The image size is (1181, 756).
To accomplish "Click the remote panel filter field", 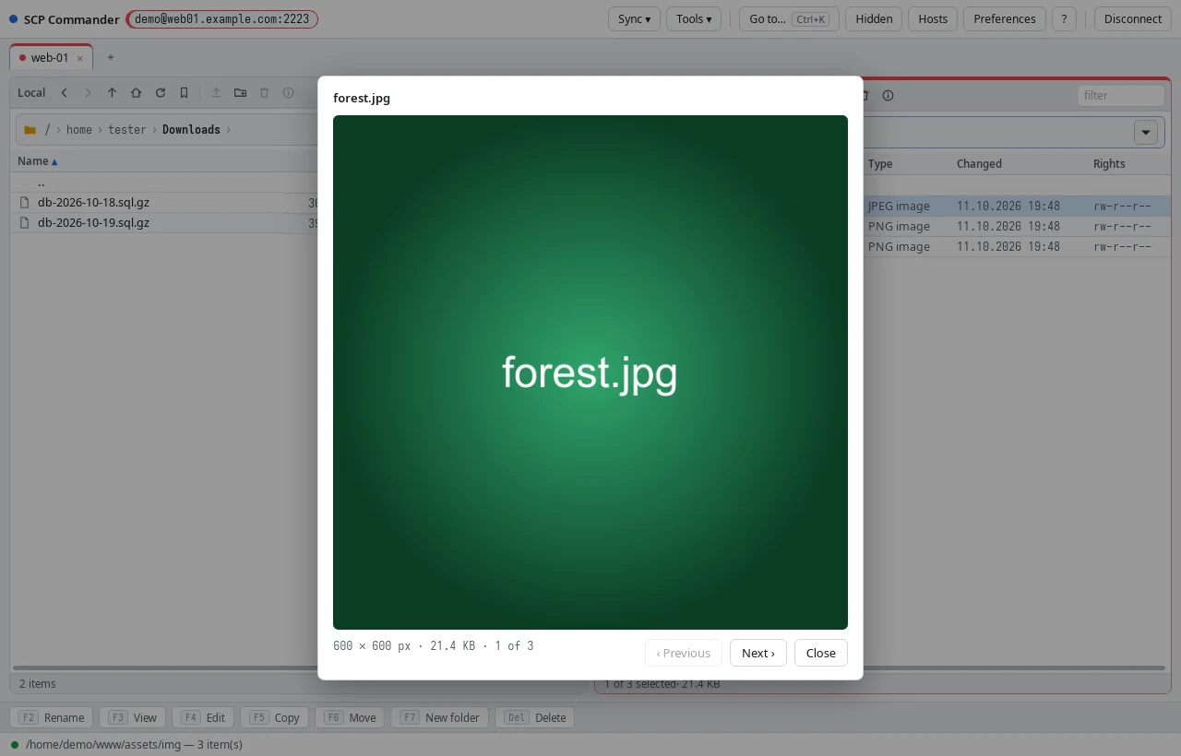I will [x=1121, y=95].
